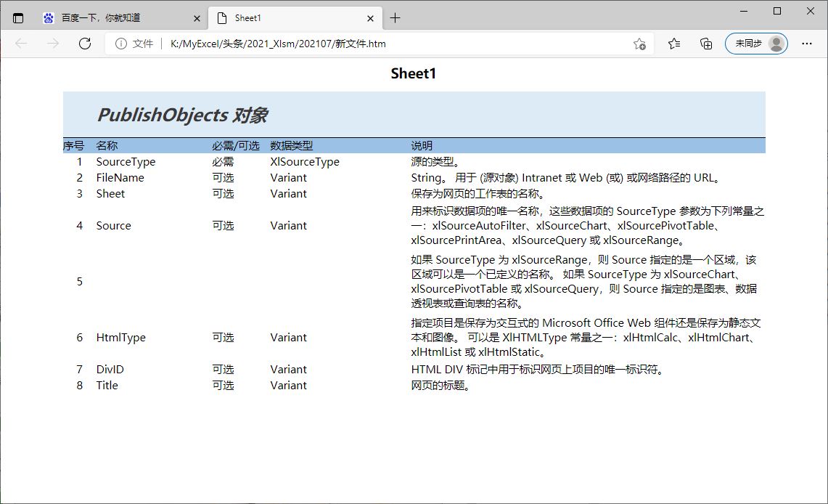Open the Collections panel icon

(705, 44)
